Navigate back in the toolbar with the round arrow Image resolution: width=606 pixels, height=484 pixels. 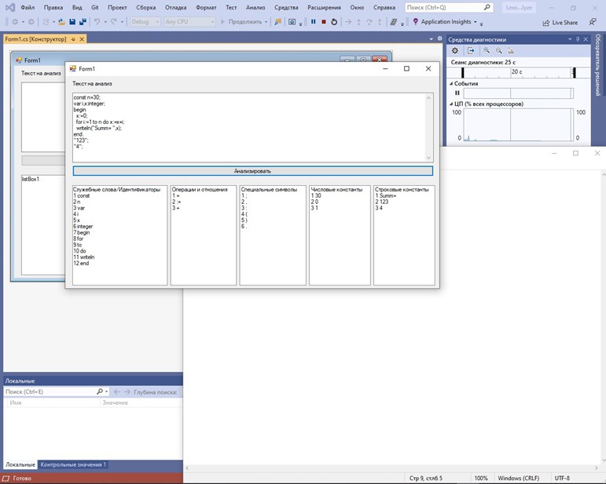(15, 22)
